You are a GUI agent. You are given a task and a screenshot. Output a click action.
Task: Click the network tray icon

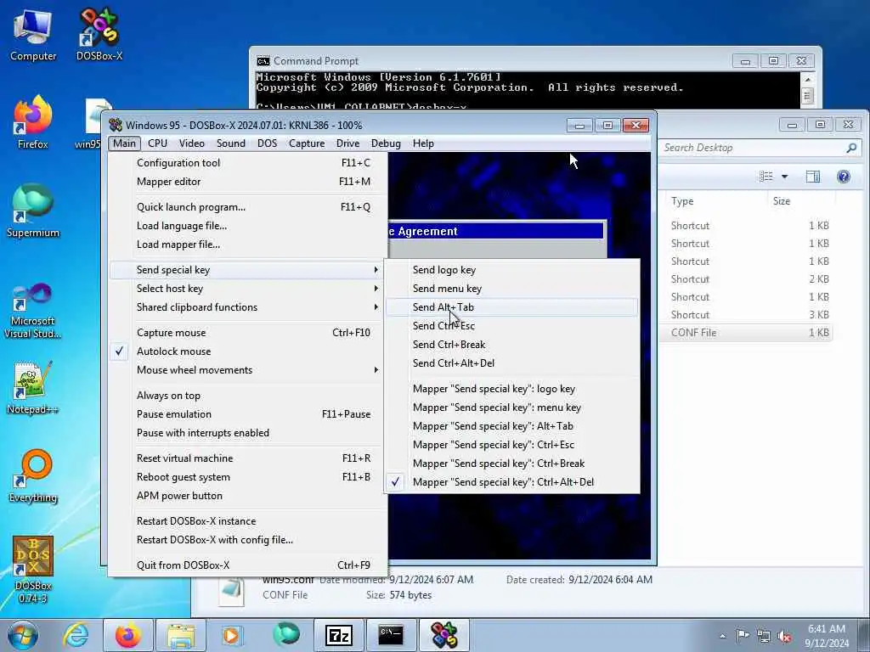764,636
